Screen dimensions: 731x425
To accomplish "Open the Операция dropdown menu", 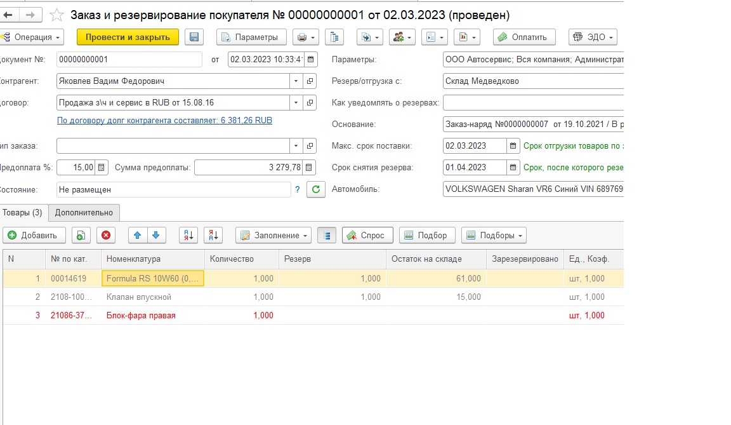I will coord(32,37).
